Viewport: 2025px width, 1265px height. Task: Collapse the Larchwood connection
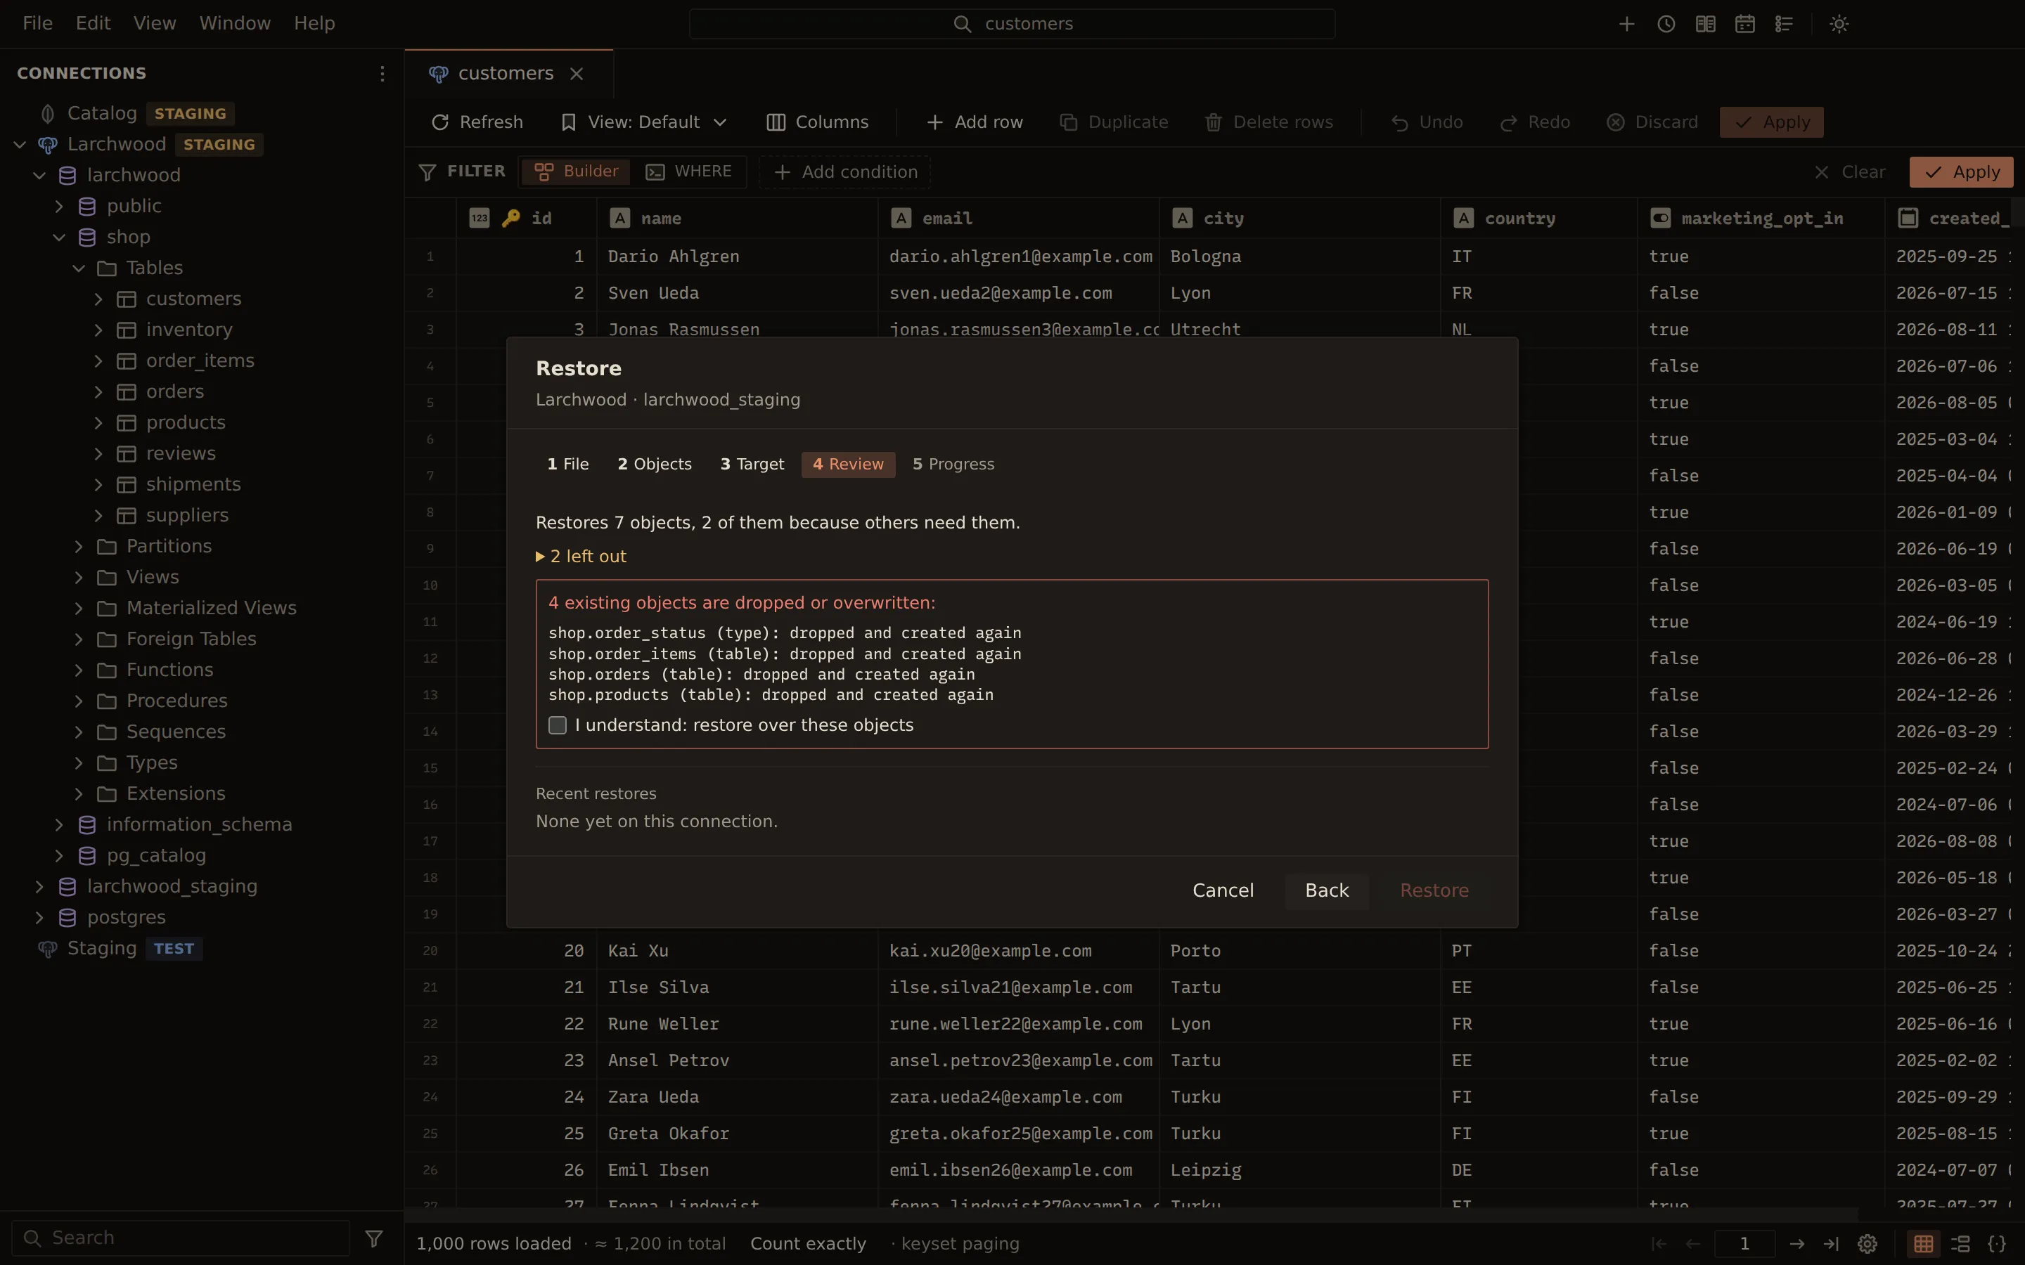[19, 145]
